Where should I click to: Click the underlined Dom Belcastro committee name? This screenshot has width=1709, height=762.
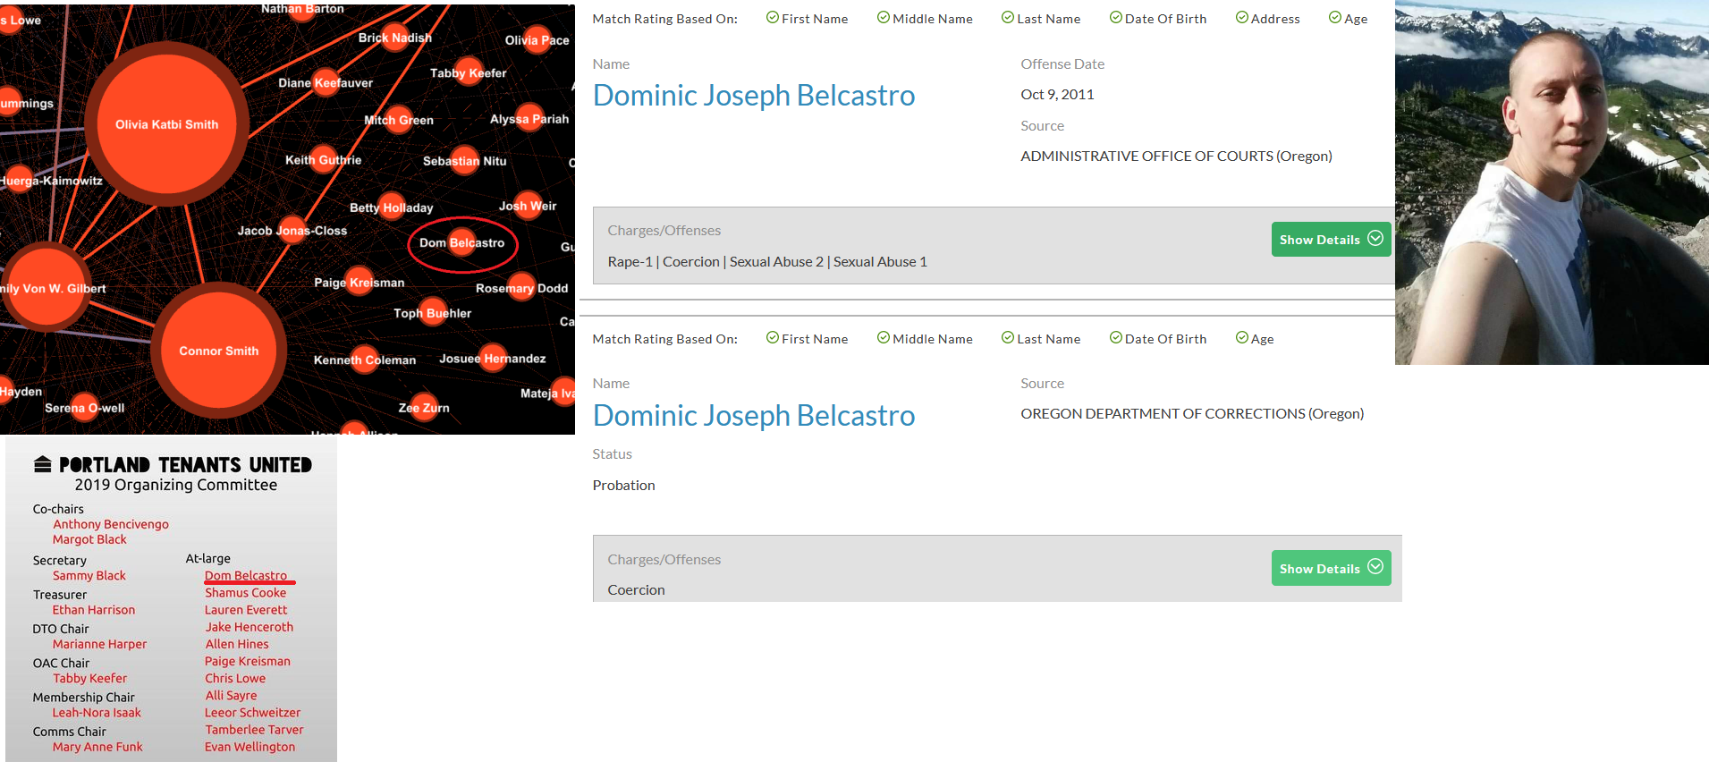point(246,576)
